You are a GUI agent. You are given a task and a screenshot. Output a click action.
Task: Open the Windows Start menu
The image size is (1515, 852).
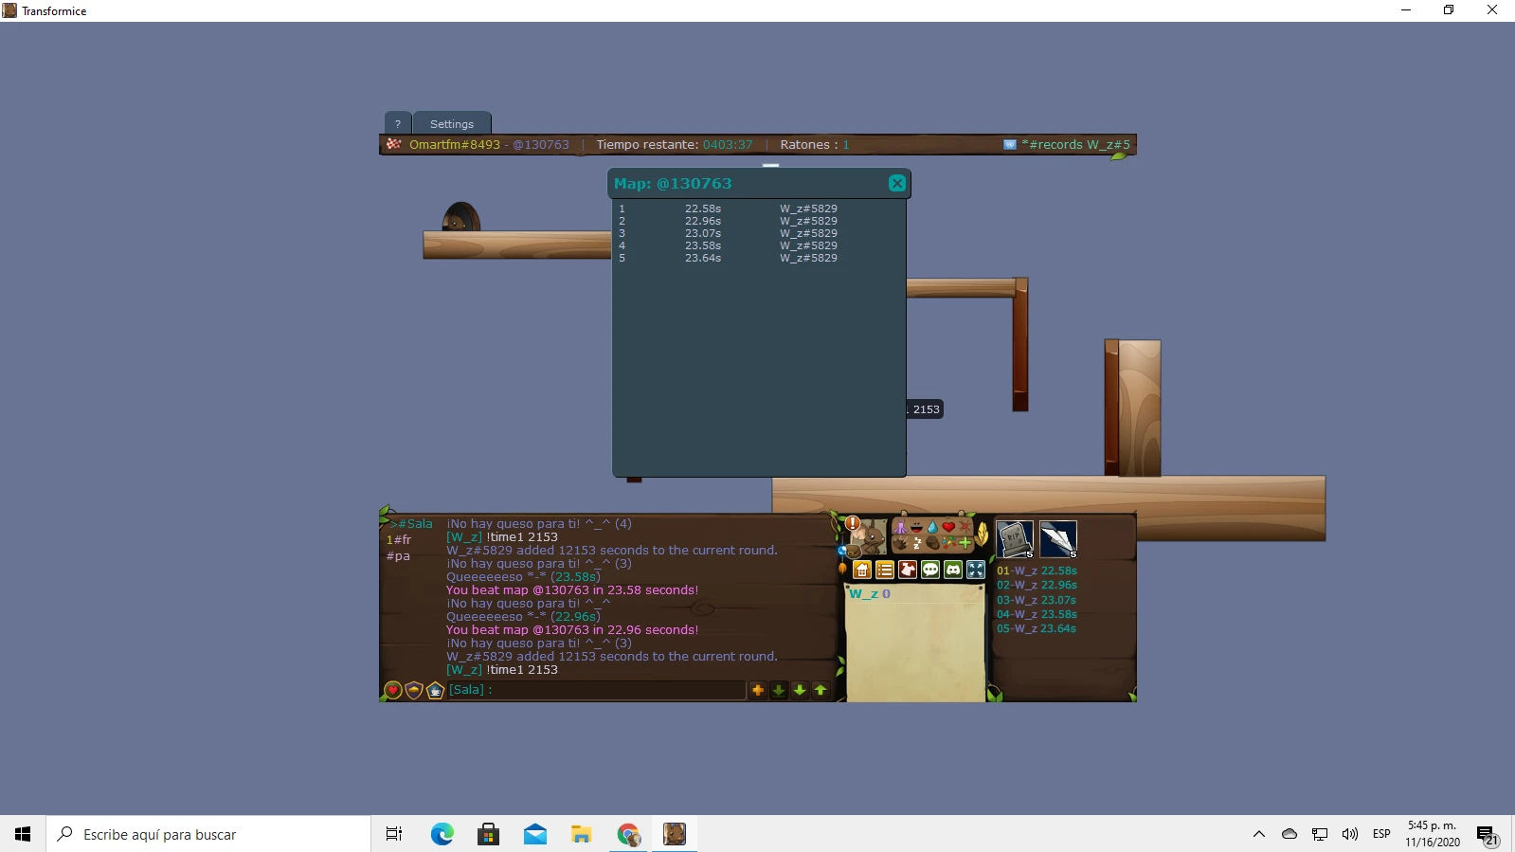[x=23, y=834]
